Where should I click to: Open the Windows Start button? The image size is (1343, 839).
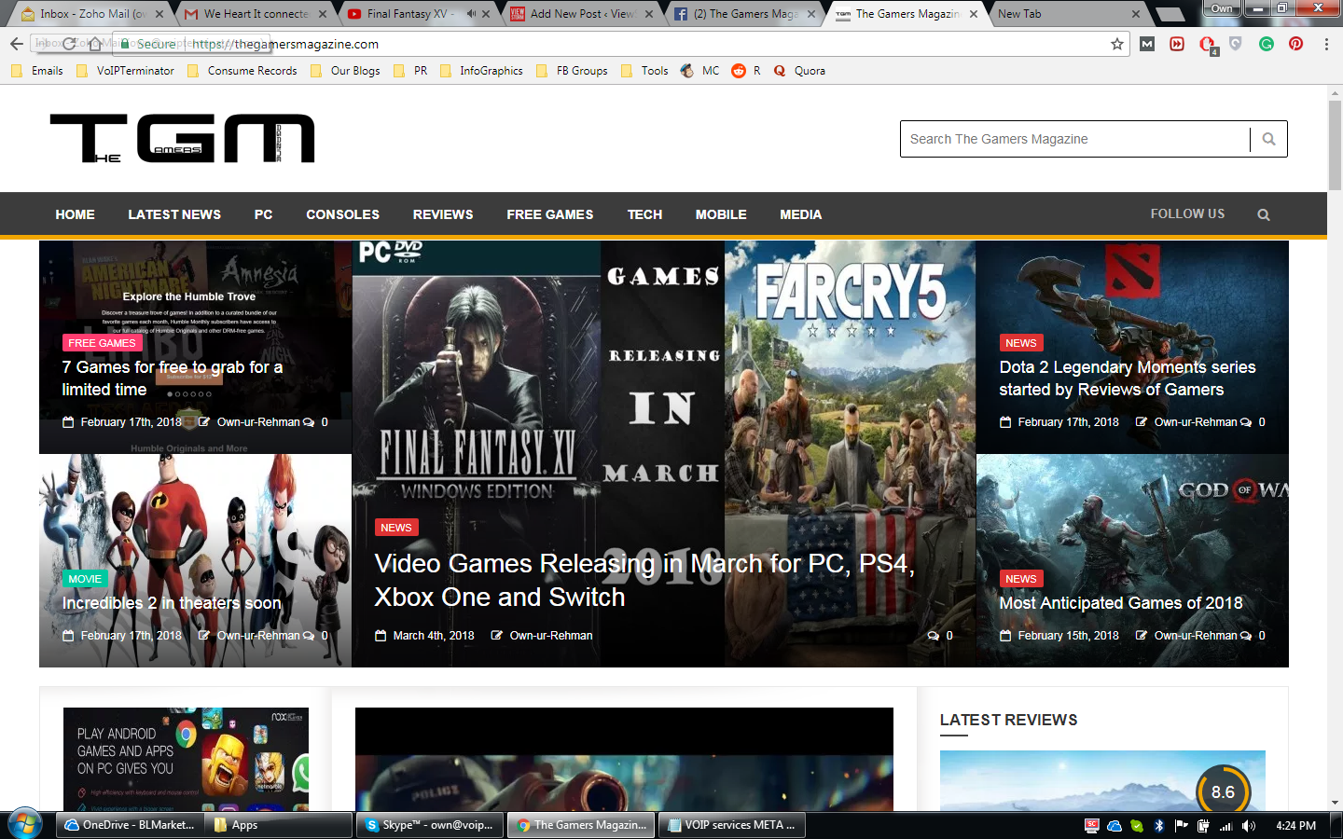24,825
